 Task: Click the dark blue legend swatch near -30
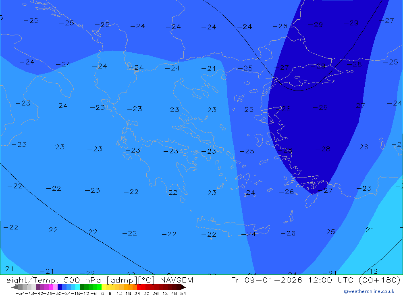(60, 287)
